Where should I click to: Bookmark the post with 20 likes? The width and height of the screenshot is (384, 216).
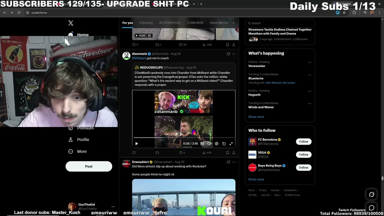227,45
